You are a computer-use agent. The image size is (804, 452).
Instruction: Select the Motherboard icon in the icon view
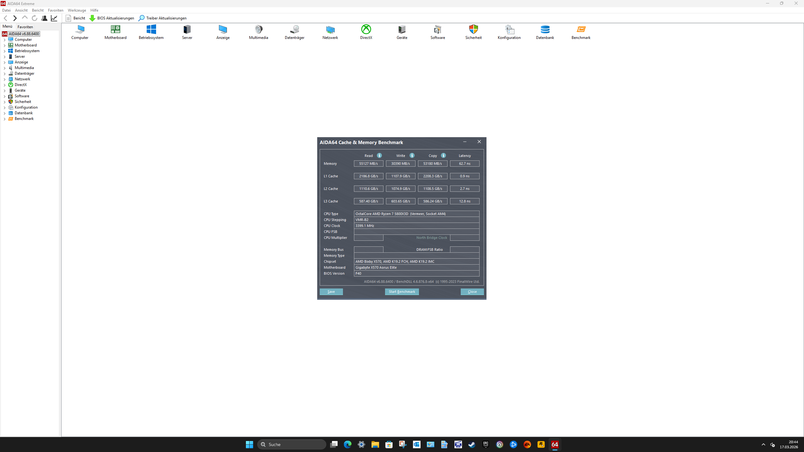click(x=115, y=31)
